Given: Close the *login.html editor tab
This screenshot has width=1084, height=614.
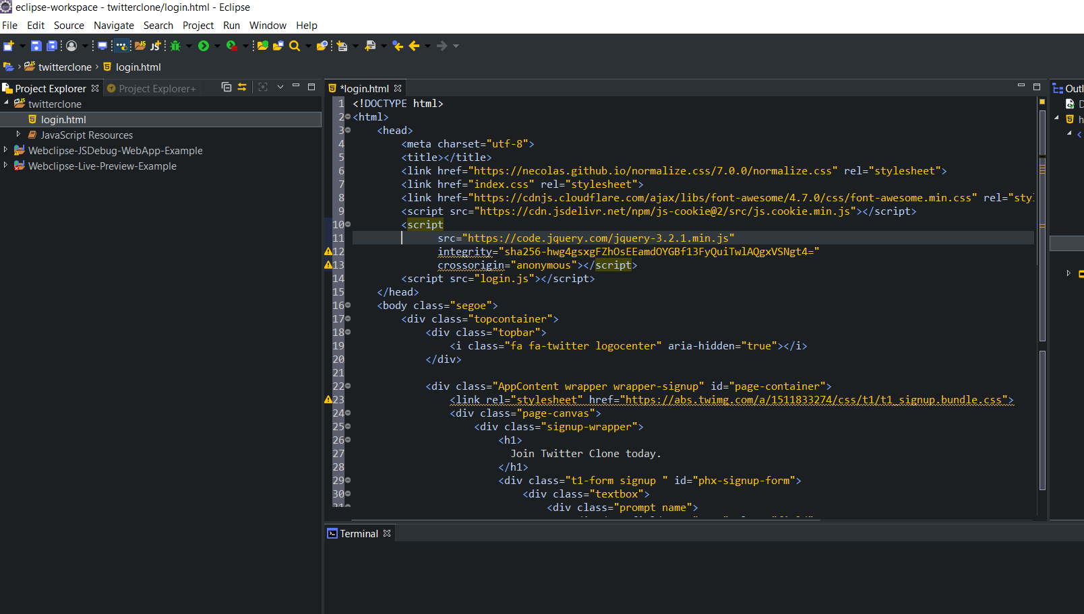Looking at the screenshot, I should point(398,88).
